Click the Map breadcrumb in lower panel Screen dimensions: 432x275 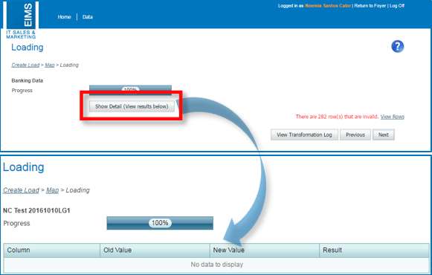click(x=52, y=190)
